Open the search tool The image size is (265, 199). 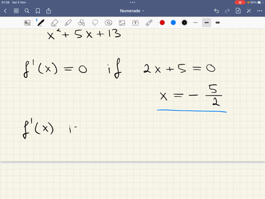tap(27, 11)
